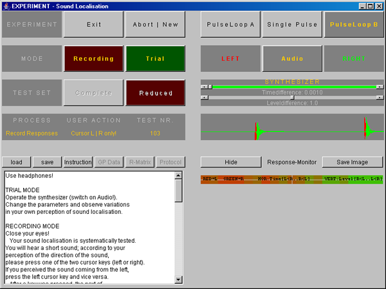This screenshot has height=289, width=386.
Task: Click the load button
Action: (16, 162)
